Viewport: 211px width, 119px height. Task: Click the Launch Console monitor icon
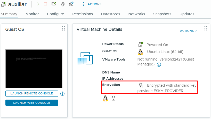54,4
